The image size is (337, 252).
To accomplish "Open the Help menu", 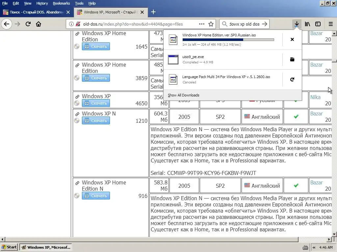I will (x=92, y=3).
